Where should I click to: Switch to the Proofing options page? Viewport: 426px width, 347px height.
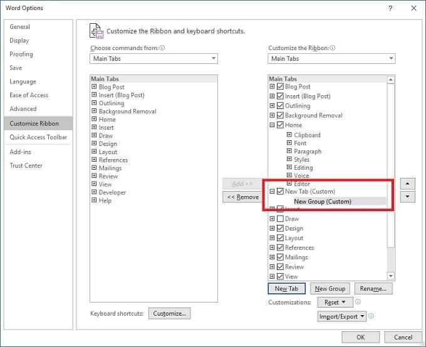click(x=21, y=54)
